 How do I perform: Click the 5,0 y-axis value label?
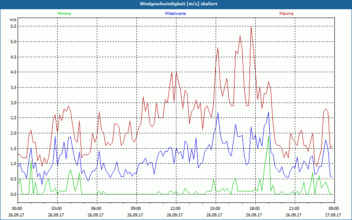click(x=13, y=42)
